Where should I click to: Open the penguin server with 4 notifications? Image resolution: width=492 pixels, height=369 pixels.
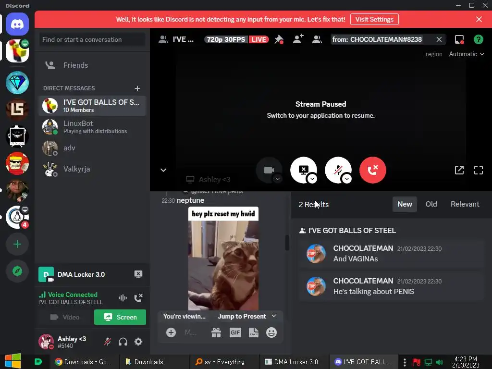pyautogui.click(x=17, y=217)
